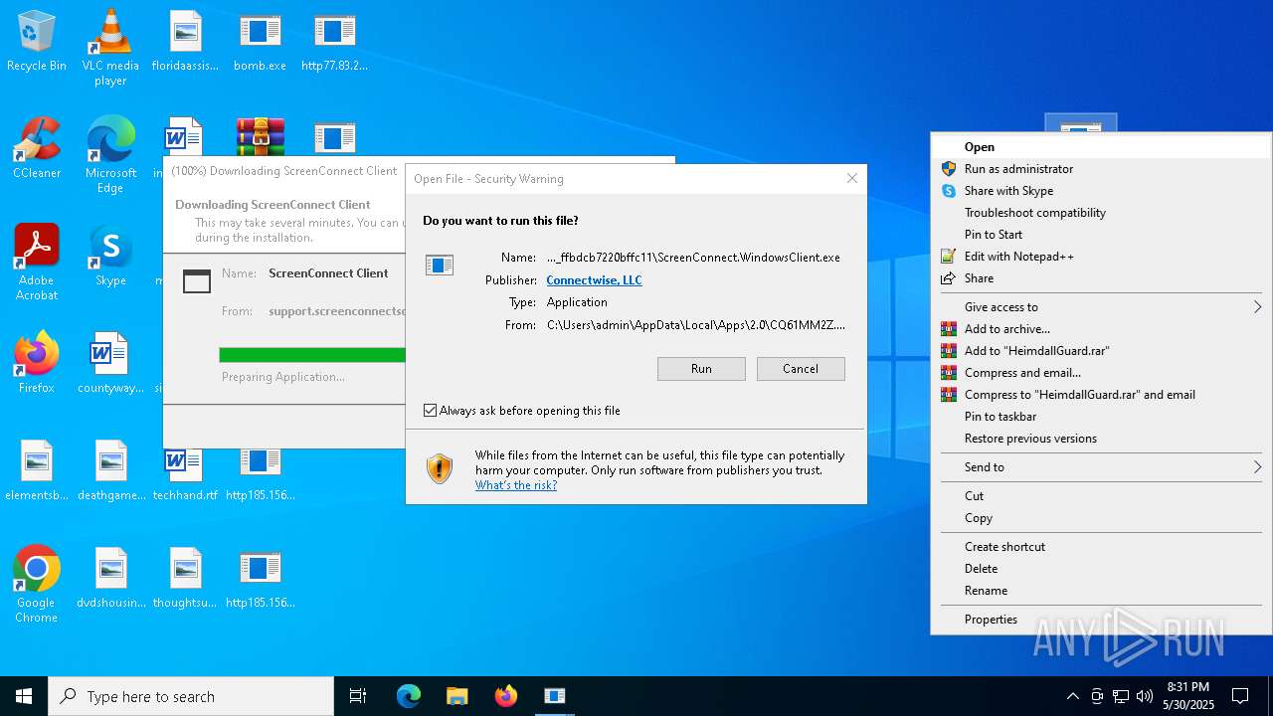Click Cancel in the Security Warning dialog
The width and height of the screenshot is (1273, 716).
click(801, 369)
